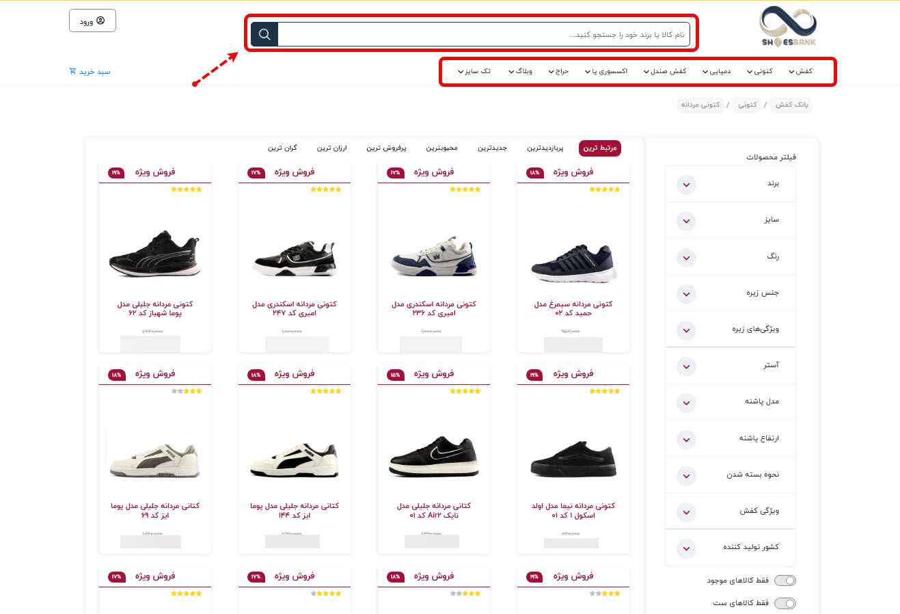Viewport: 900px width, 614px height.
Task: Click the ورود login button
Action: (x=92, y=21)
